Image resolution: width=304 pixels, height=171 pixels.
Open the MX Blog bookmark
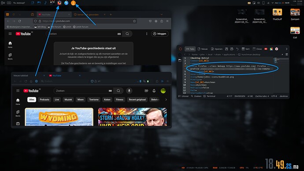40,27
